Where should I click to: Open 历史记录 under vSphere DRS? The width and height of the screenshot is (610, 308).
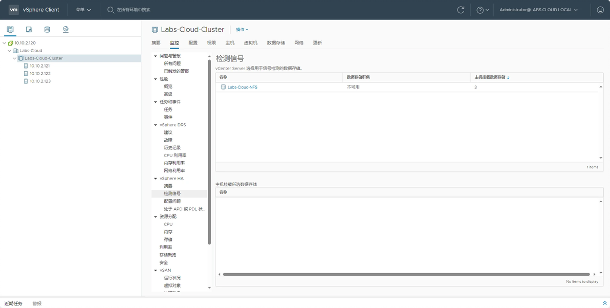pyautogui.click(x=172, y=148)
